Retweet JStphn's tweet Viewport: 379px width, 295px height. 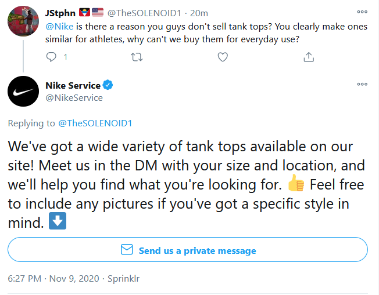coord(137,57)
